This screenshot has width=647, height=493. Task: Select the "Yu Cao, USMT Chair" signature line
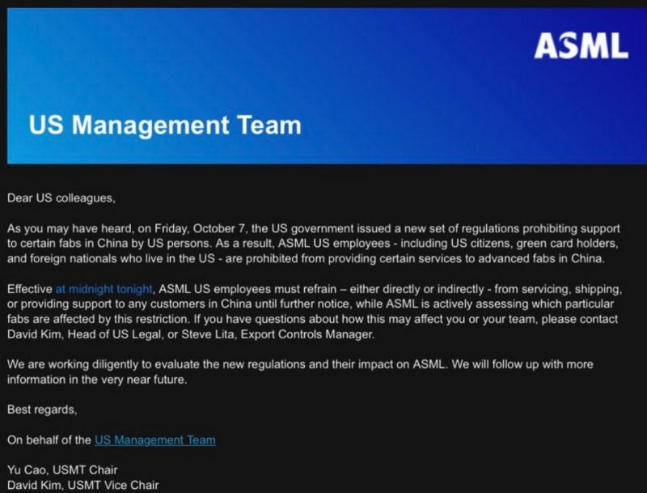tap(61, 470)
